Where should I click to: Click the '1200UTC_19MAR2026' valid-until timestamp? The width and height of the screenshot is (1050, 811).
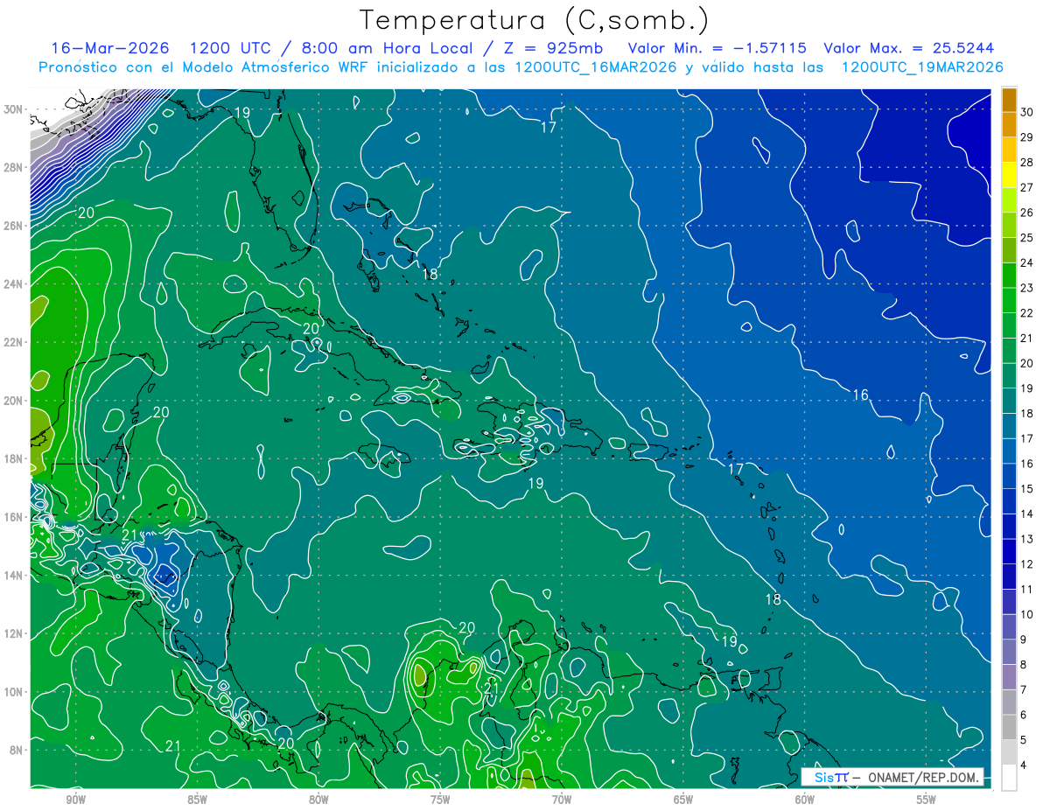pos(921,67)
